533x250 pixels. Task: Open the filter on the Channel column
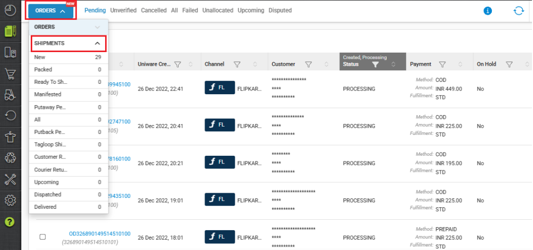point(237,65)
